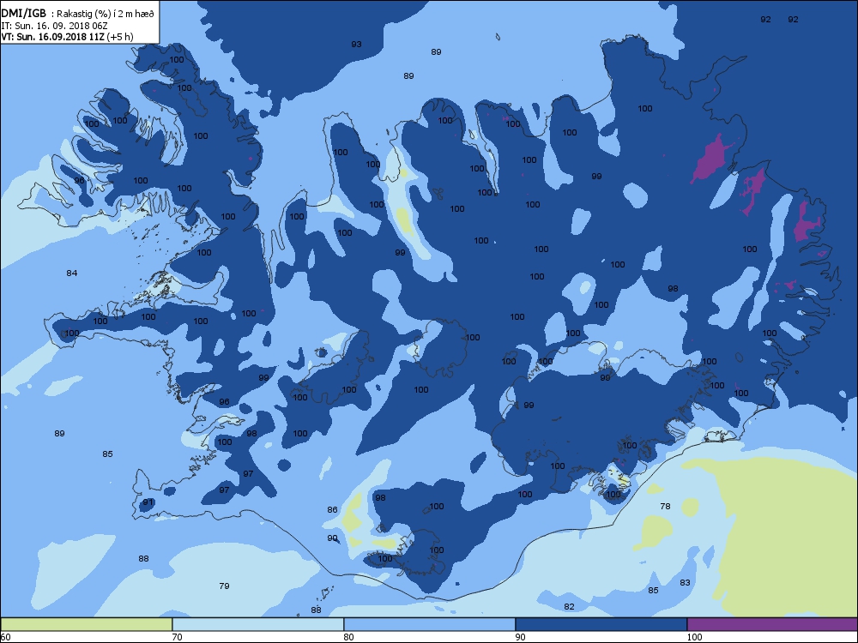Click the humidity value '93' on the map
This screenshot has height=643, width=858.
coord(356,45)
